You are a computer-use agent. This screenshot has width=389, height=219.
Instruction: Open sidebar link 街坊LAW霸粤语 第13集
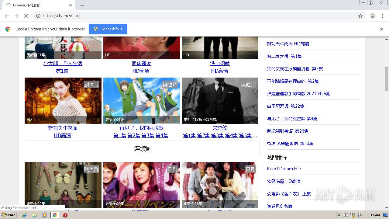290,144
